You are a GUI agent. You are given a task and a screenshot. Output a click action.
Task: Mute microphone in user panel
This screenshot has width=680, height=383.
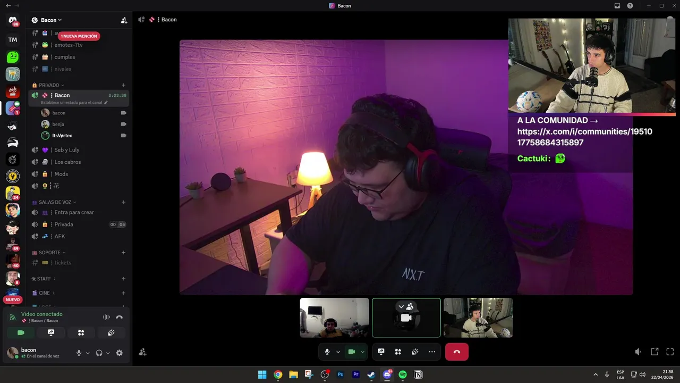(x=79, y=353)
